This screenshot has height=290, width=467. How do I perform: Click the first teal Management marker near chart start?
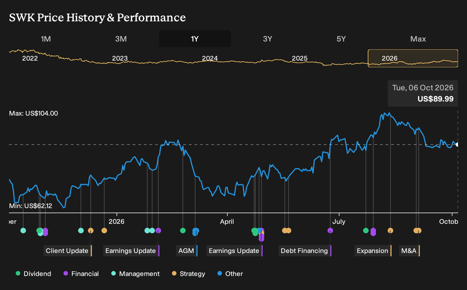coord(23,231)
